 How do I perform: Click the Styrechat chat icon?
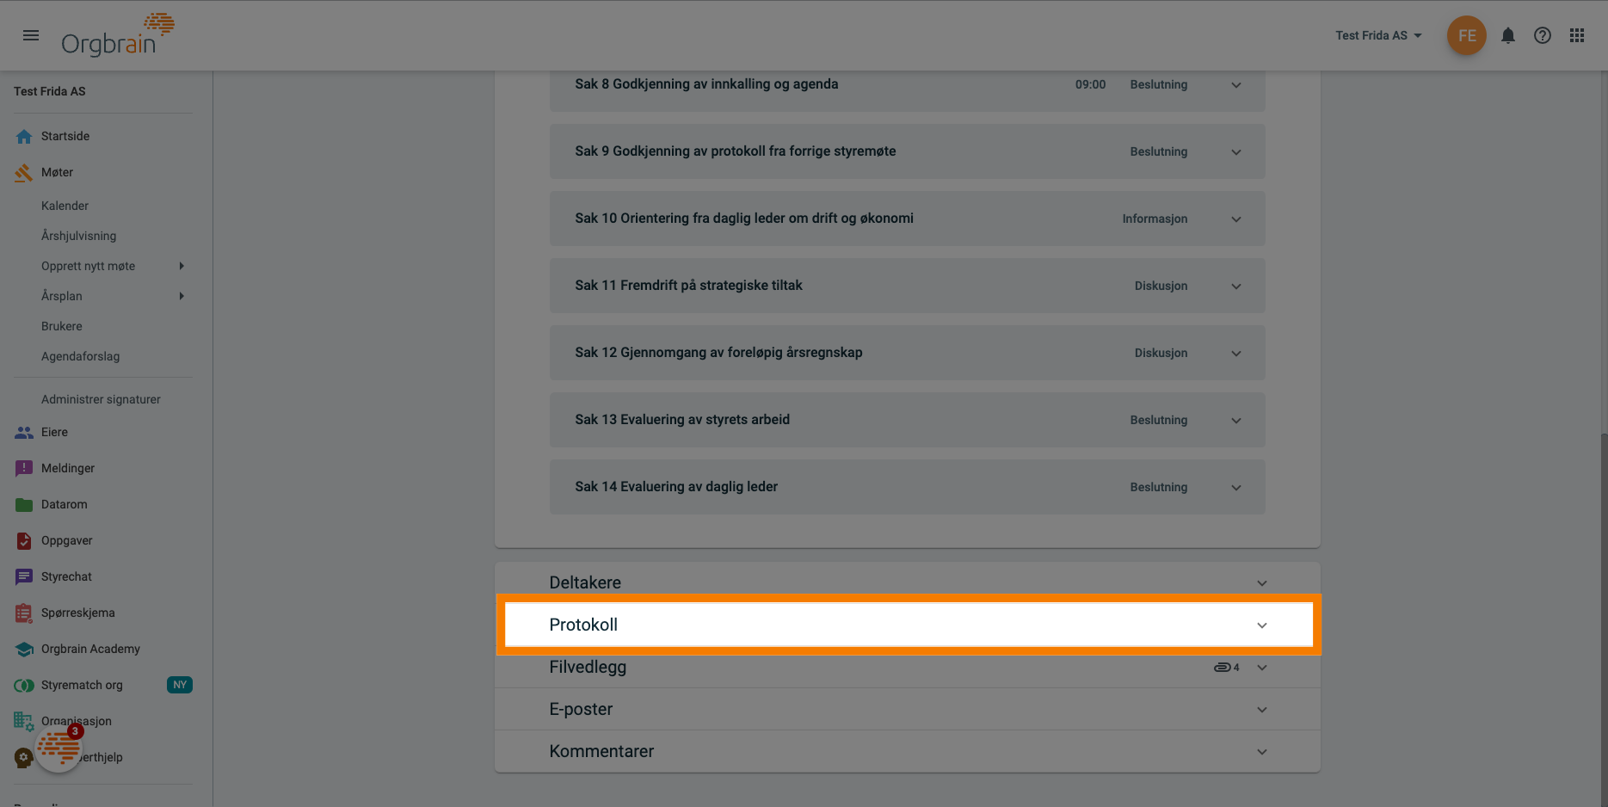[x=24, y=576]
